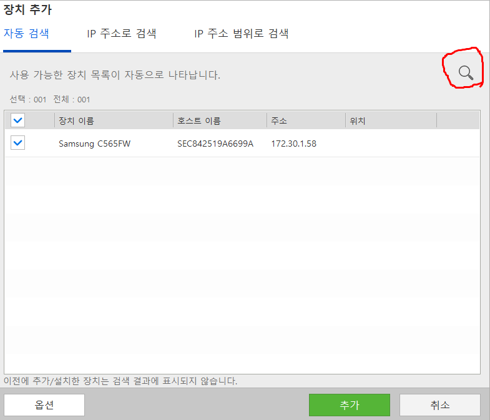
Task: Open the IP 주소 범위로 검색 tab
Action: point(241,34)
